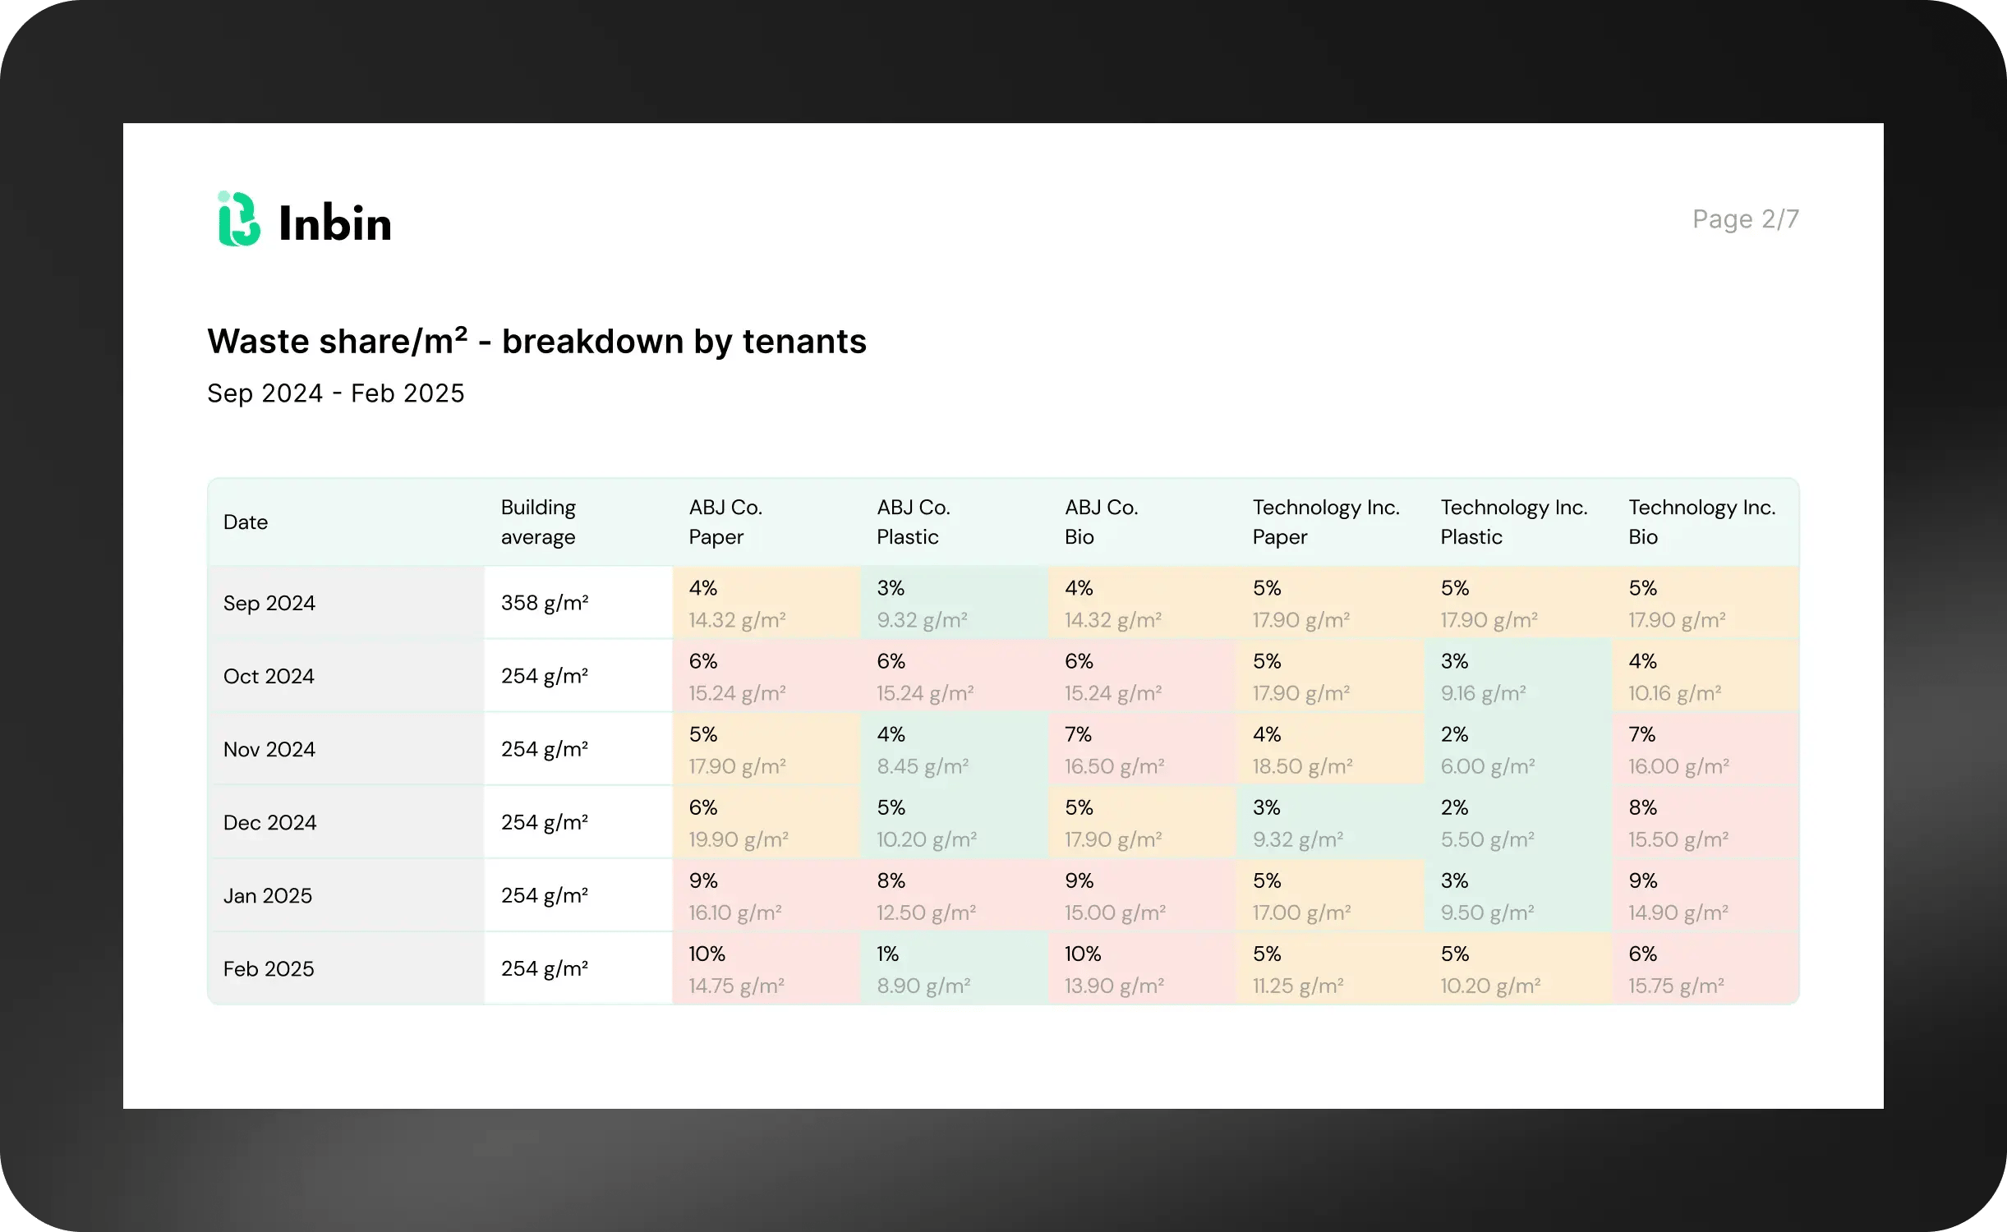Click the red 10% ABJ Paper February cell
2007x1232 pixels.
766,969
